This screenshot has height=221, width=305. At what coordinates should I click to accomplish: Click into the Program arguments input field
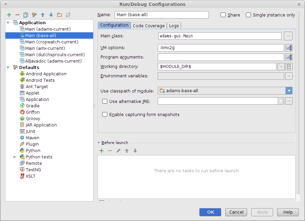point(221,57)
